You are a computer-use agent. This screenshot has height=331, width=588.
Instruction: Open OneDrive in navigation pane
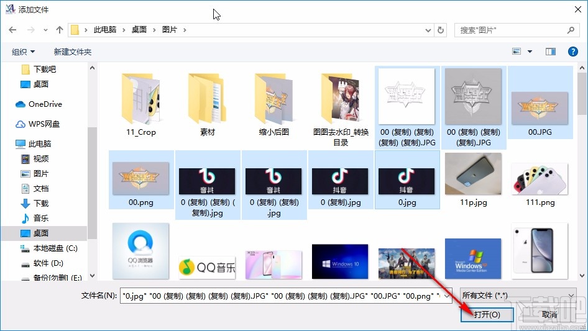pos(39,104)
